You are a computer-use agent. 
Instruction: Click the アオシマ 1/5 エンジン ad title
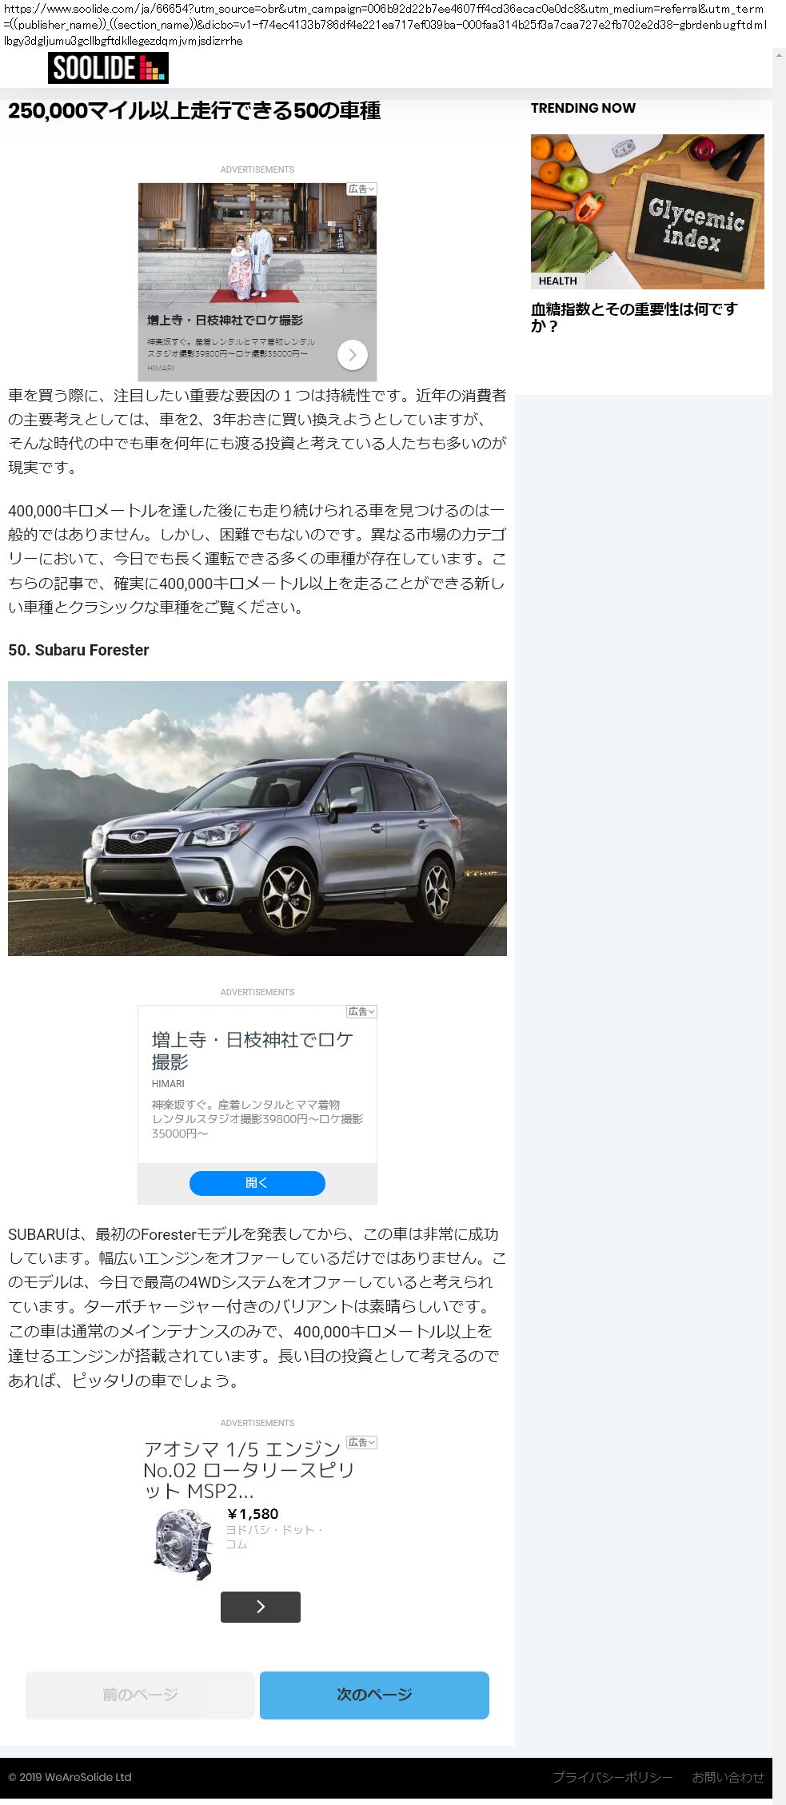point(249,1470)
